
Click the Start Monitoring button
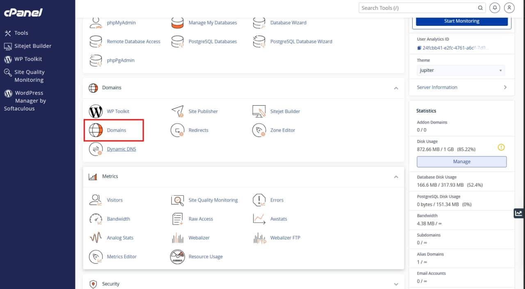[x=462, y=21]
